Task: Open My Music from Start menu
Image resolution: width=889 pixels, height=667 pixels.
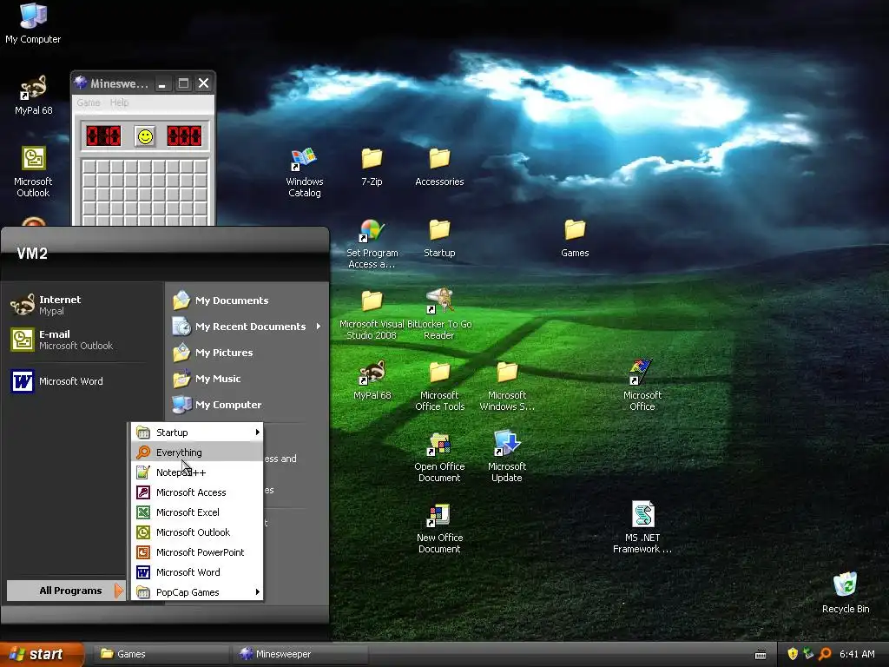Action: click(247, 379)
